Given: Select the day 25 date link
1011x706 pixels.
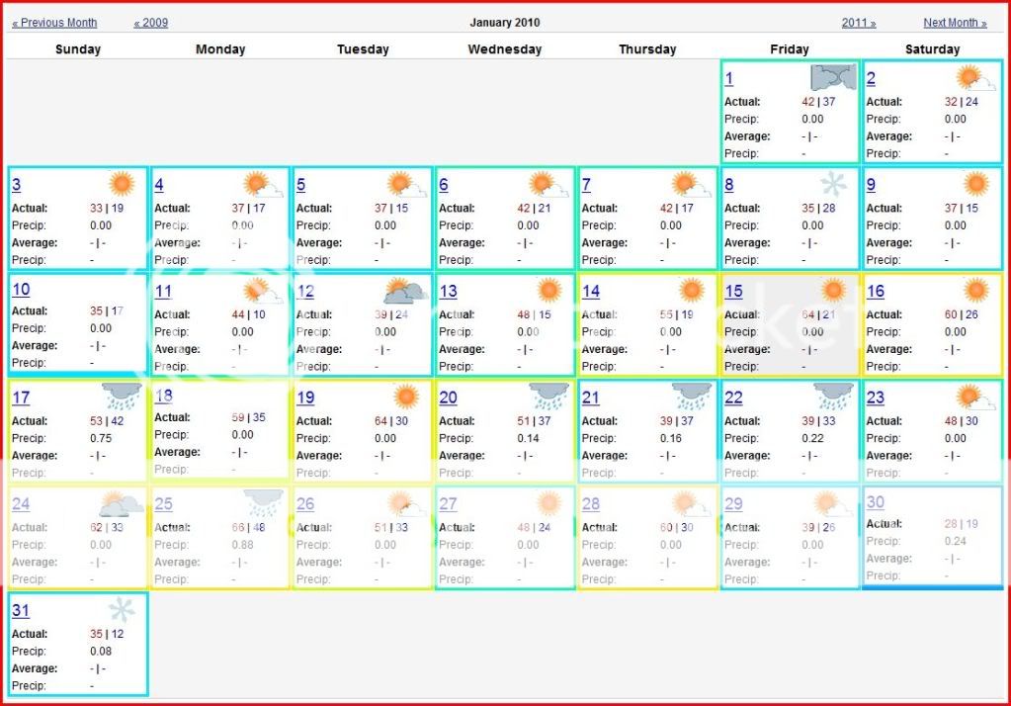Looking at the screenshot, I should (x=164, y=504).
